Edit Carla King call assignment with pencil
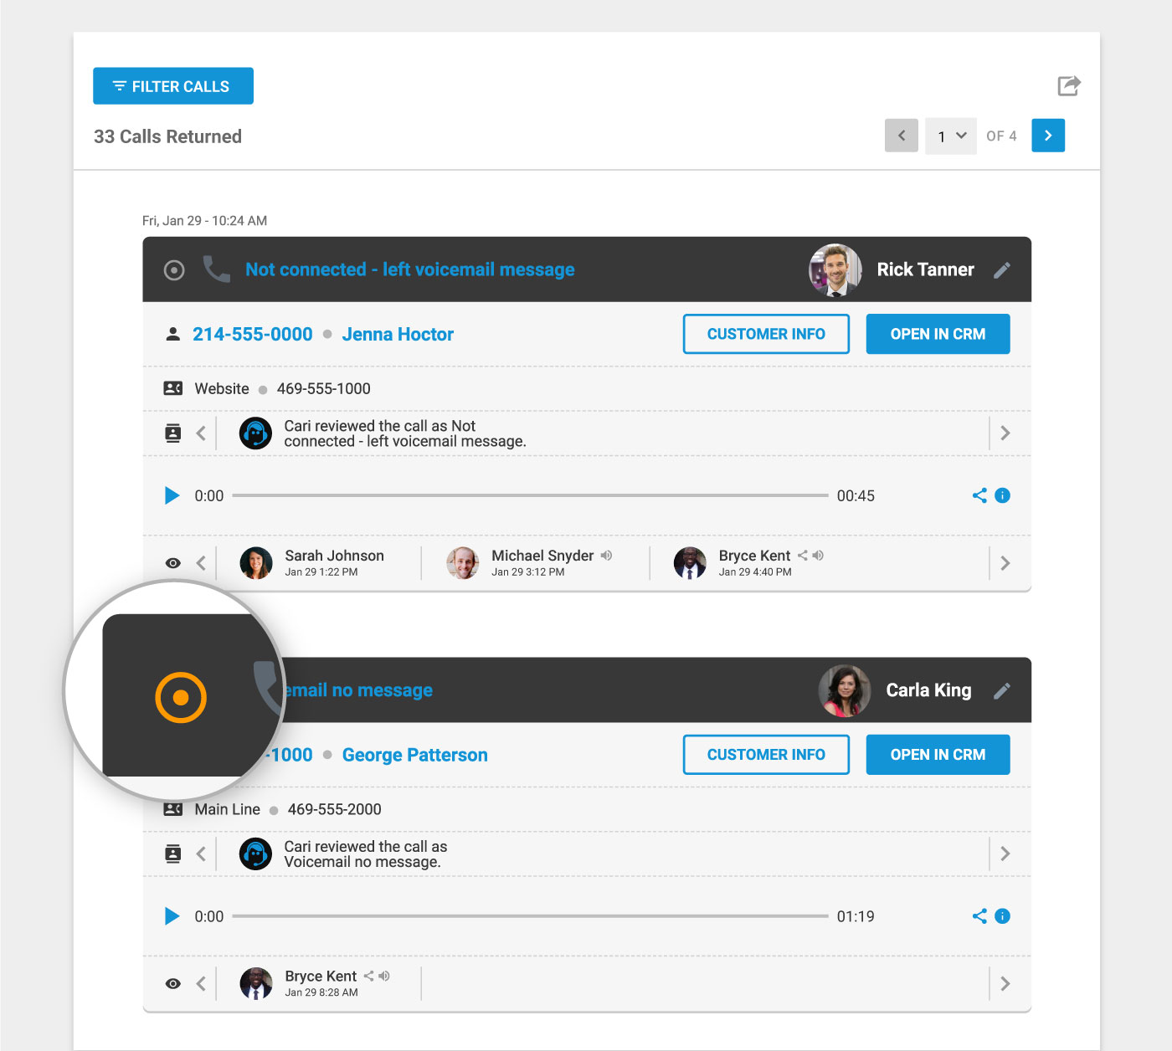Image resolution: width=1172 pixels, height=1051 pixels. click(1002, 691)
